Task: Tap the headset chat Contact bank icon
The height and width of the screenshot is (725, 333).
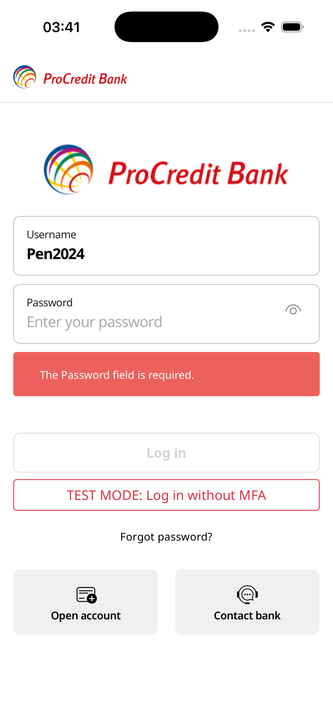Action: [x=247, y=594]
